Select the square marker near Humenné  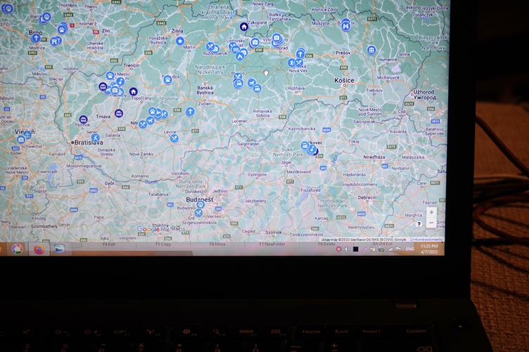371,50
